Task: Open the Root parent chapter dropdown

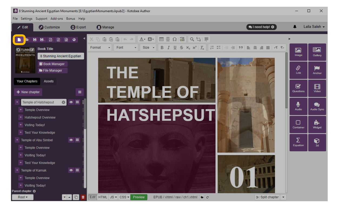Action: [x=23, y=197]
